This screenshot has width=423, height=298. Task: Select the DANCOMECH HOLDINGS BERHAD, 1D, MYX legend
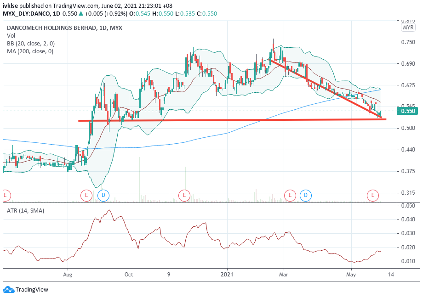64,28
